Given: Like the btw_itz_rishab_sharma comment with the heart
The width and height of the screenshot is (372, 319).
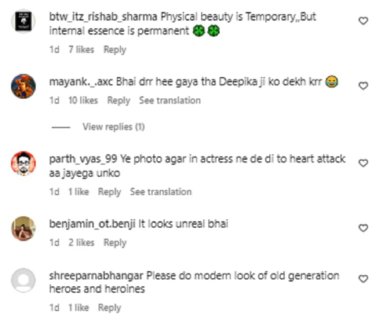Looking at the screenshot, I should (x=363, y=20).
